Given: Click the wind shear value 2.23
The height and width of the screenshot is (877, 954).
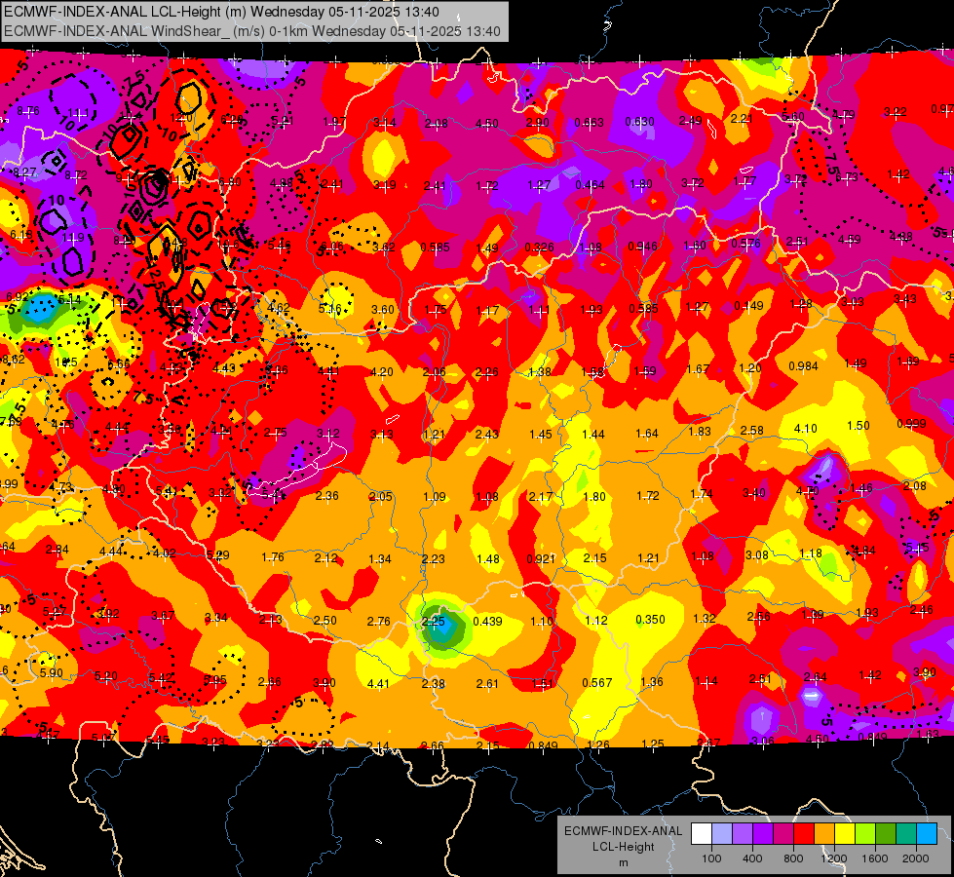Looking at the screenshot, I should click(x=434, y=559).
